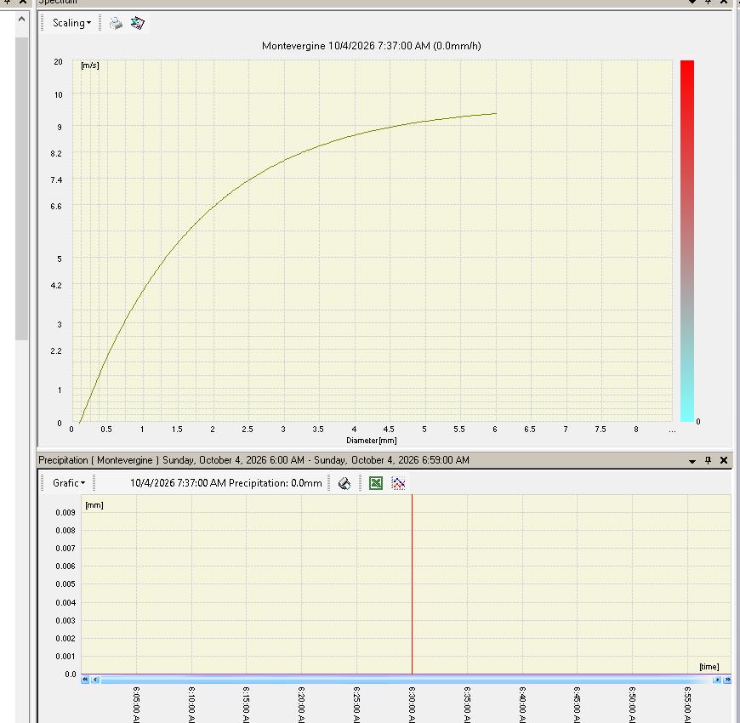The width and height of the screenshot is (740, 723).
Task: Click the "Precipitation: 0.0mm" readout text
Action: [x=275, y=483]
